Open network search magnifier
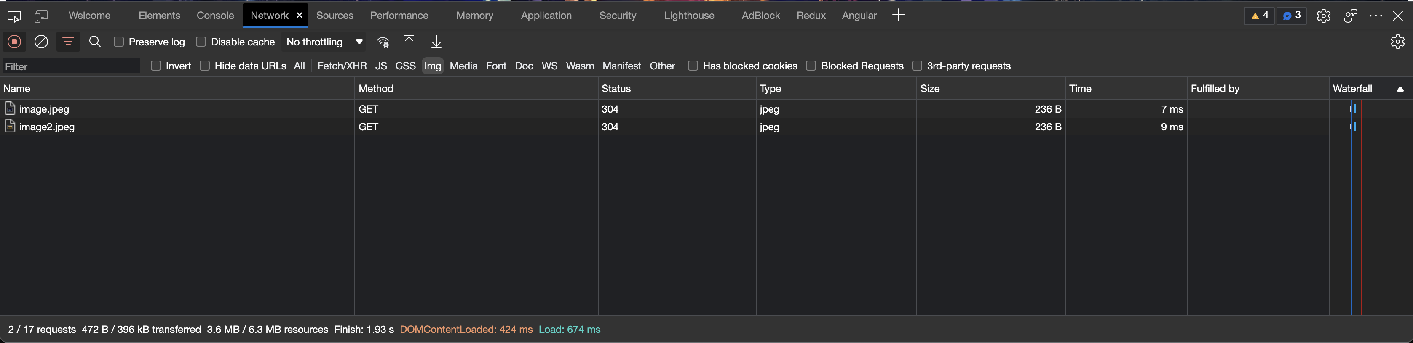Screen dimensions: 1413x343 click(95, 42)
